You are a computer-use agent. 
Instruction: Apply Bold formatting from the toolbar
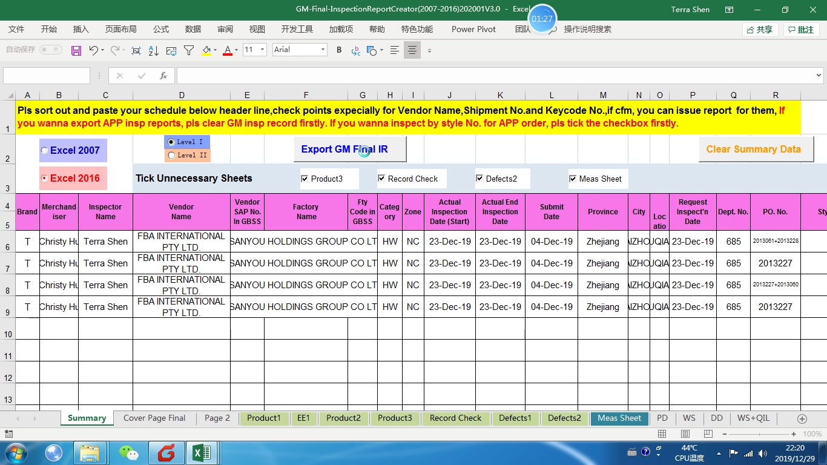coord(338,50)
